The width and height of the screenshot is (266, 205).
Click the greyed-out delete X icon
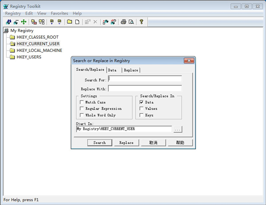pos(95,22)
